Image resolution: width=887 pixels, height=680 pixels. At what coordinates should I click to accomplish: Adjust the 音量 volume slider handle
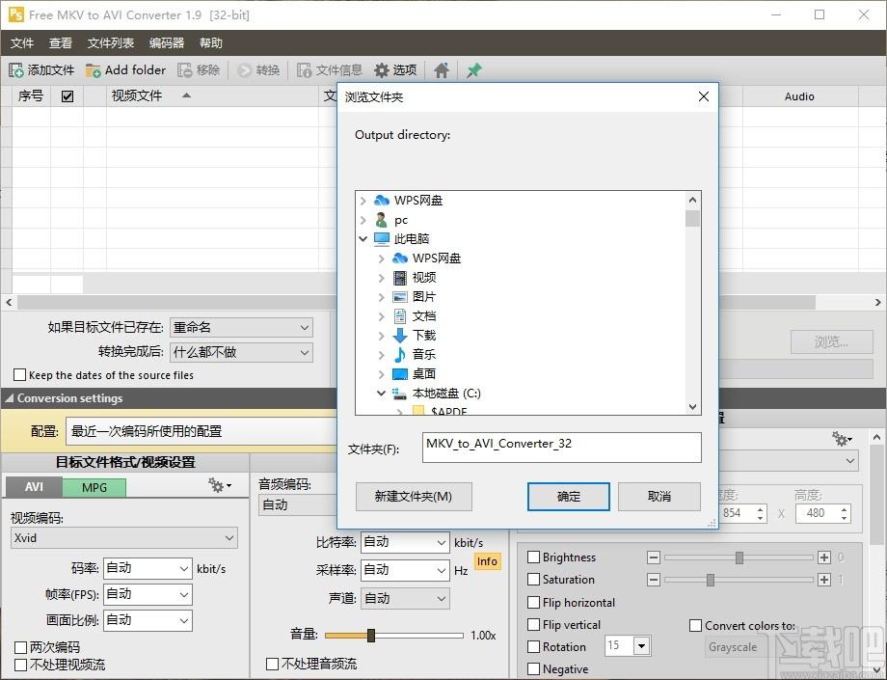[371, 636]
